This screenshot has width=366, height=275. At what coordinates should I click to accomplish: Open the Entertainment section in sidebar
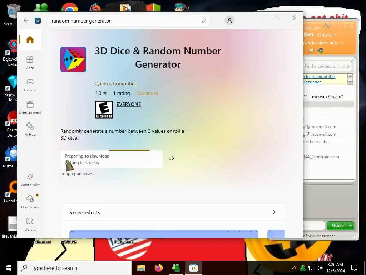coord(30,107)
